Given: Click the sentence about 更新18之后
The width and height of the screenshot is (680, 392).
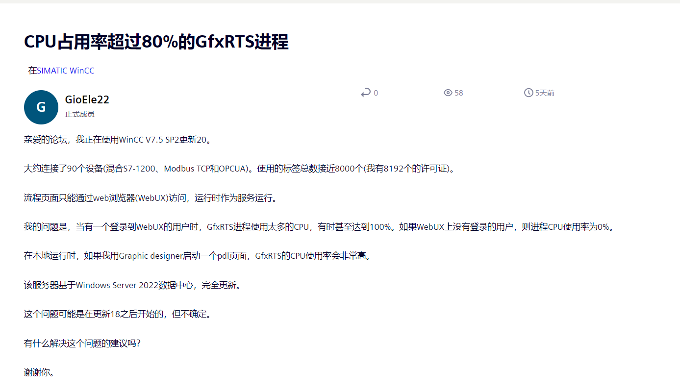Looking at the screenshot, I should (x=118, y=314).
